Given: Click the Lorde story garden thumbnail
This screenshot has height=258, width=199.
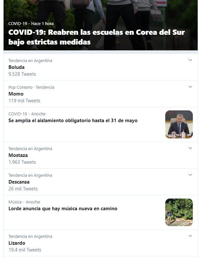Looking at the screenshot, I should pyautogui.click(x=179, y=212).
